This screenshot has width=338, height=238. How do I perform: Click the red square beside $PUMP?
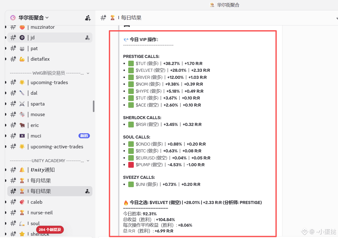click(131, 165)
